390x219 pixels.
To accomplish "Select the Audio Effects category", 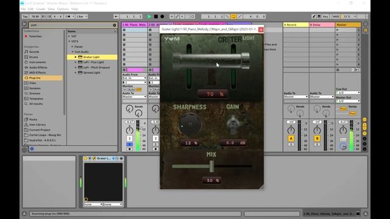I will (x=38, y=68).
